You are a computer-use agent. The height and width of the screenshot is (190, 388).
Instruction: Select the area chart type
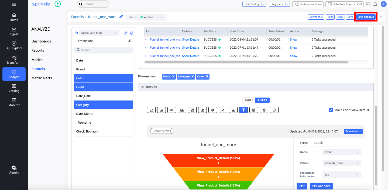point(162,110)
